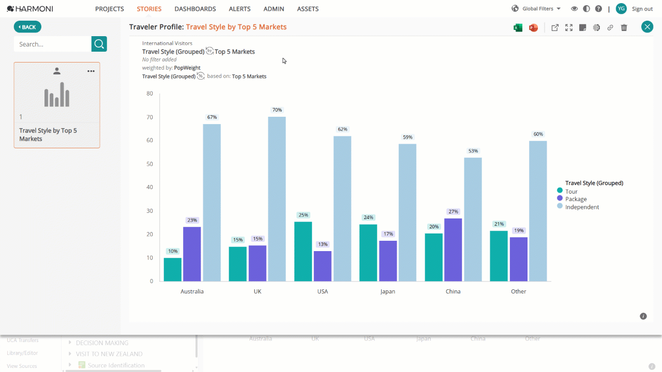Image resolution: width=662 pixels, height=372 pixels.
Task: Click the UCA Transfers sidebar link
Action: click(22, 340)
